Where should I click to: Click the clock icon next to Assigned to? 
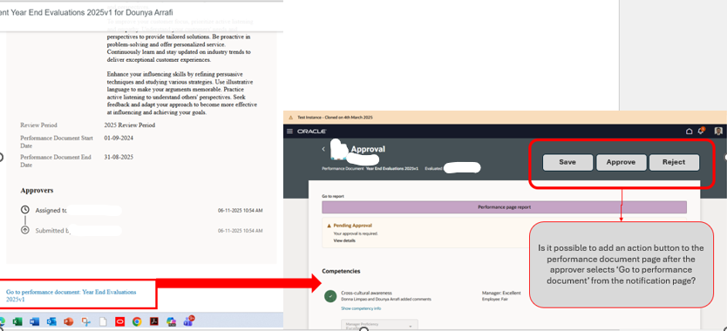25,210
